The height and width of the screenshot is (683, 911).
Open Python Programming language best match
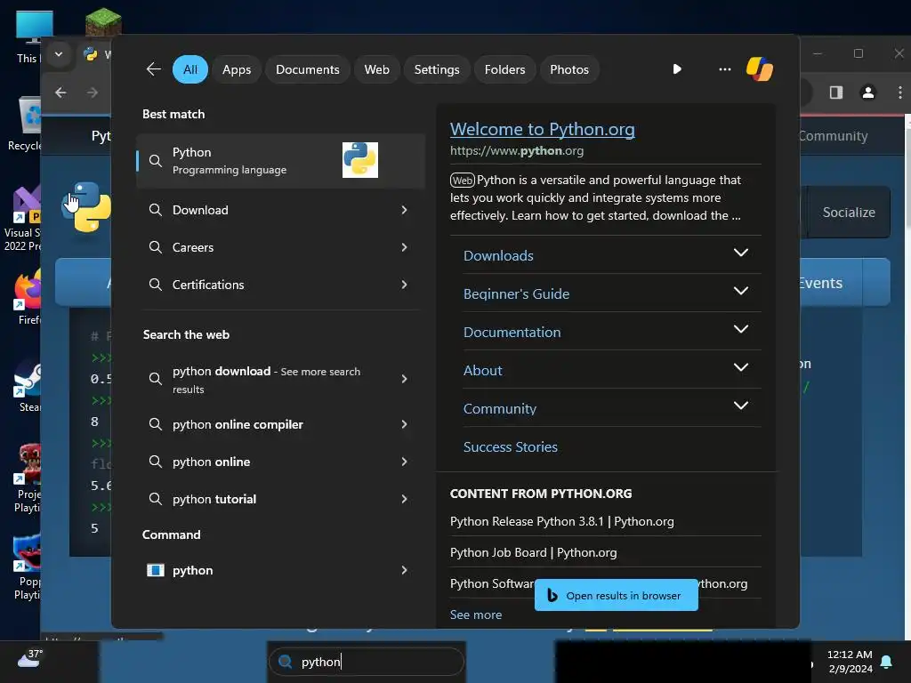(x=280, y=161)
